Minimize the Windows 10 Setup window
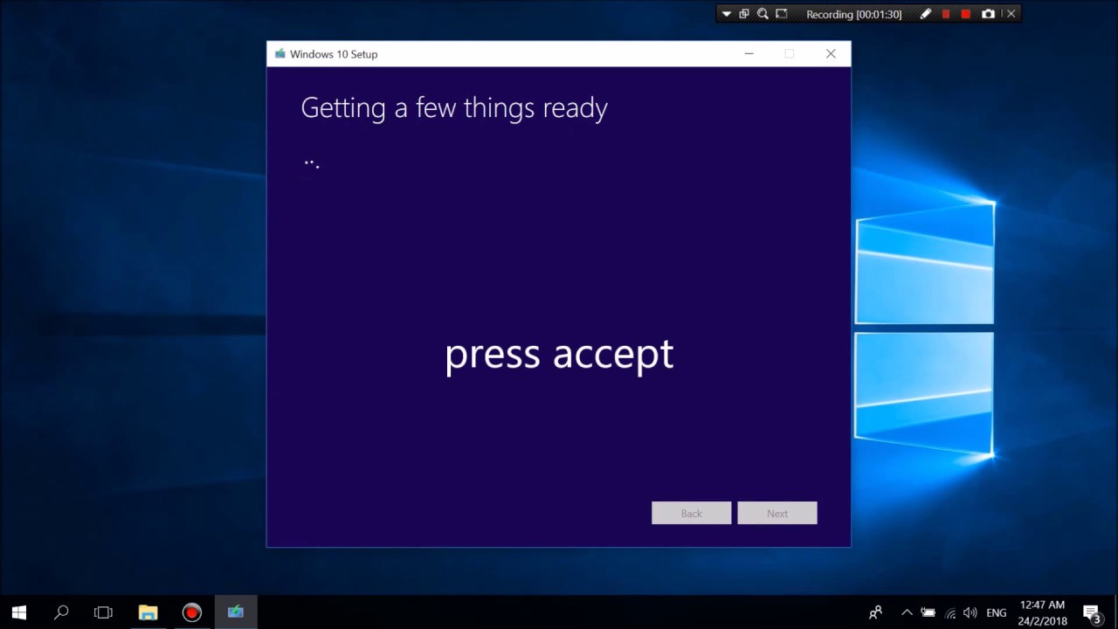Image resolution: width=1118 pixels, height=629 pixels. [x=749, y=54]
